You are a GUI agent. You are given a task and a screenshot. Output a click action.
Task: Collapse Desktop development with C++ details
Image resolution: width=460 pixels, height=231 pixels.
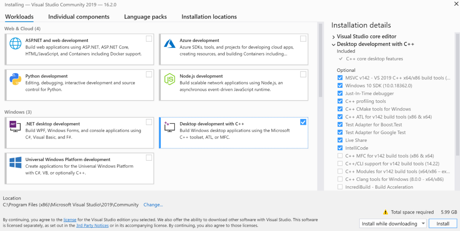[x=334, y=45]
